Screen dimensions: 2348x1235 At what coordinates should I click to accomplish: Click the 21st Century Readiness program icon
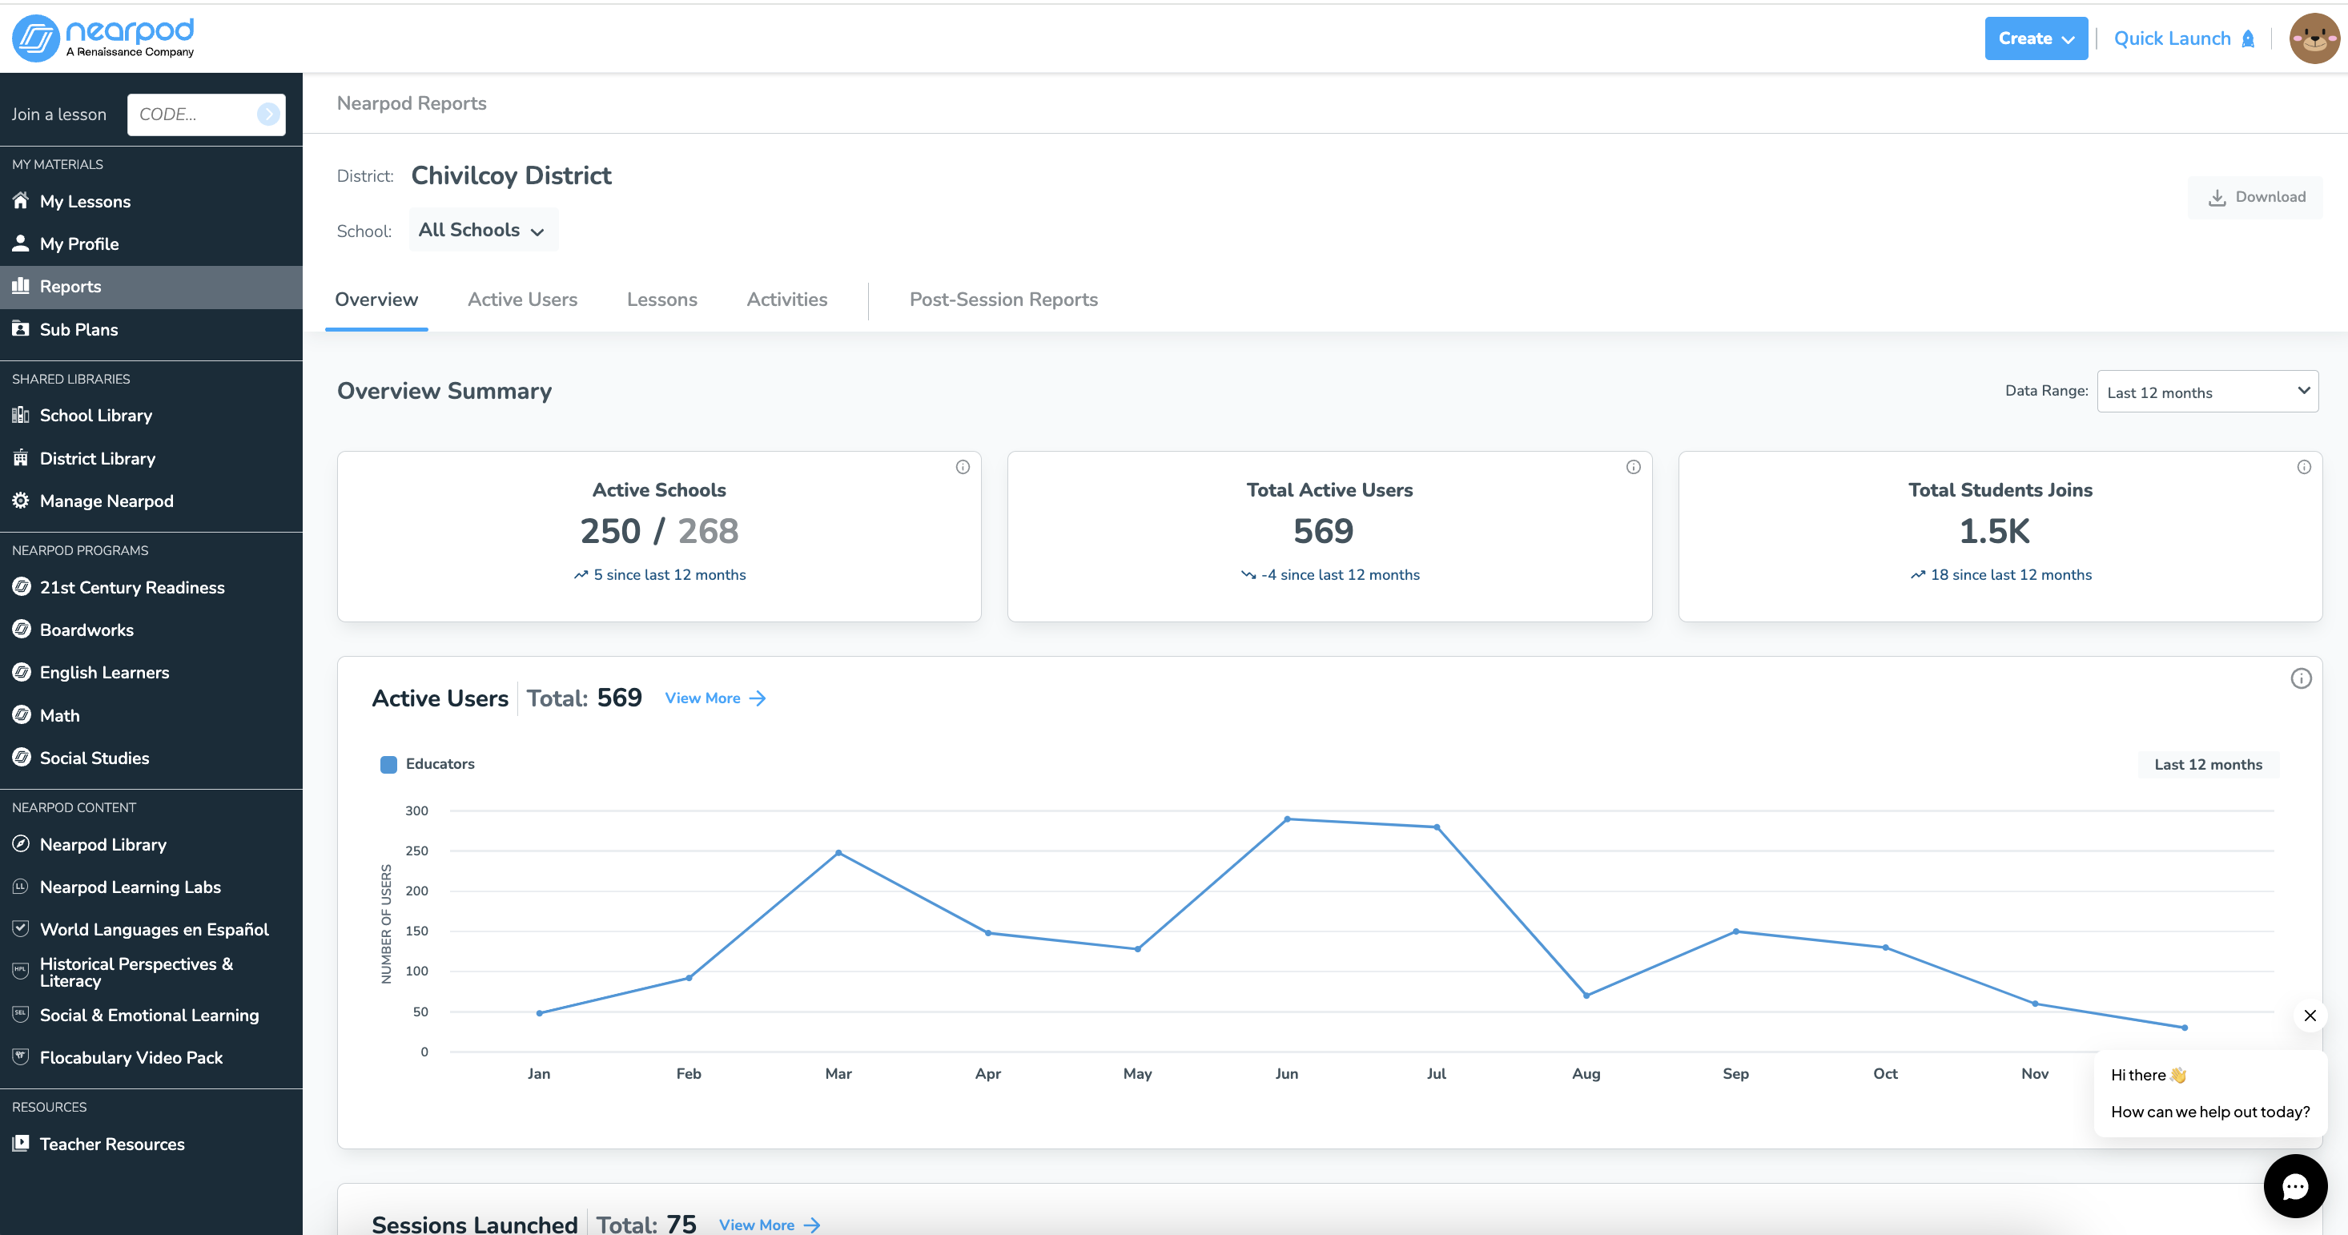coord(21,587)
